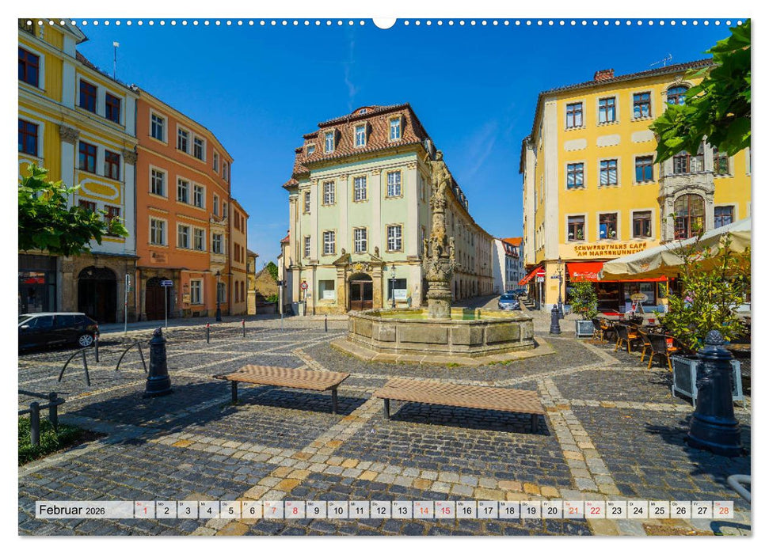
Task: Select Friday the 20th
Action: 551,512
